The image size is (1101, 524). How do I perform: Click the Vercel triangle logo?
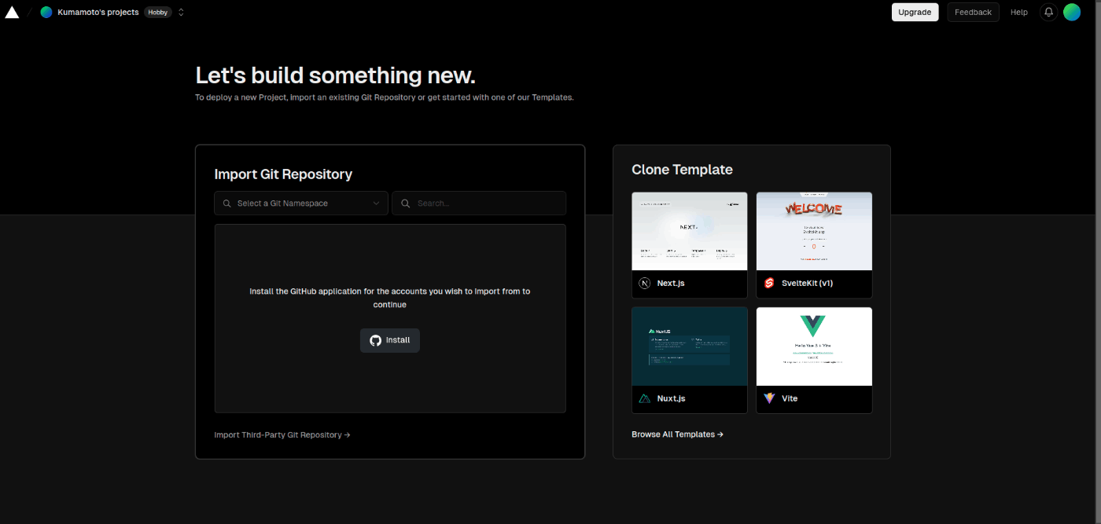pos(12,12)
